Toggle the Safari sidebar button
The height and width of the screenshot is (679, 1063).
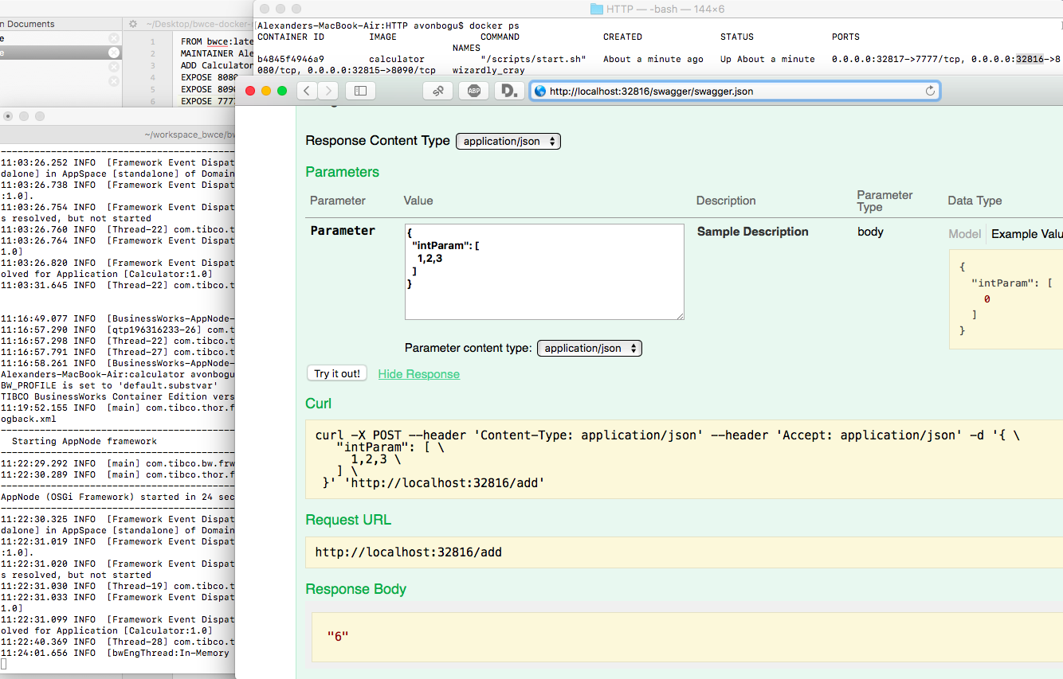point(360,91)
